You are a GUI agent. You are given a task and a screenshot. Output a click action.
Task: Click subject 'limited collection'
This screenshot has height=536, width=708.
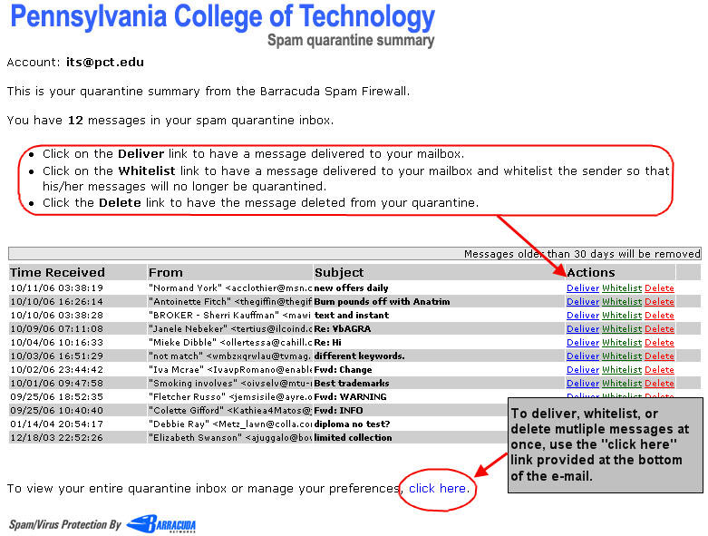click(x=353, y=437)
